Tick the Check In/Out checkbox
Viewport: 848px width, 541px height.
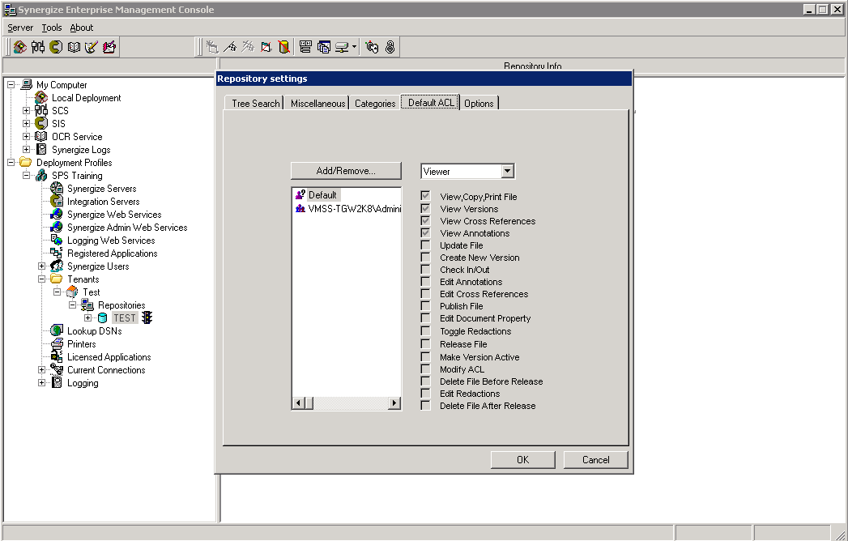[426, 270]
